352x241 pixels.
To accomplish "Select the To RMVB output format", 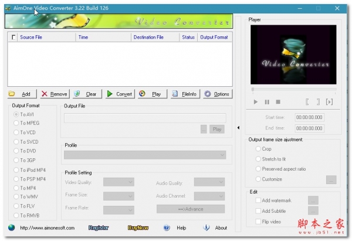I will pyautogui.click(x=26, y=215).
